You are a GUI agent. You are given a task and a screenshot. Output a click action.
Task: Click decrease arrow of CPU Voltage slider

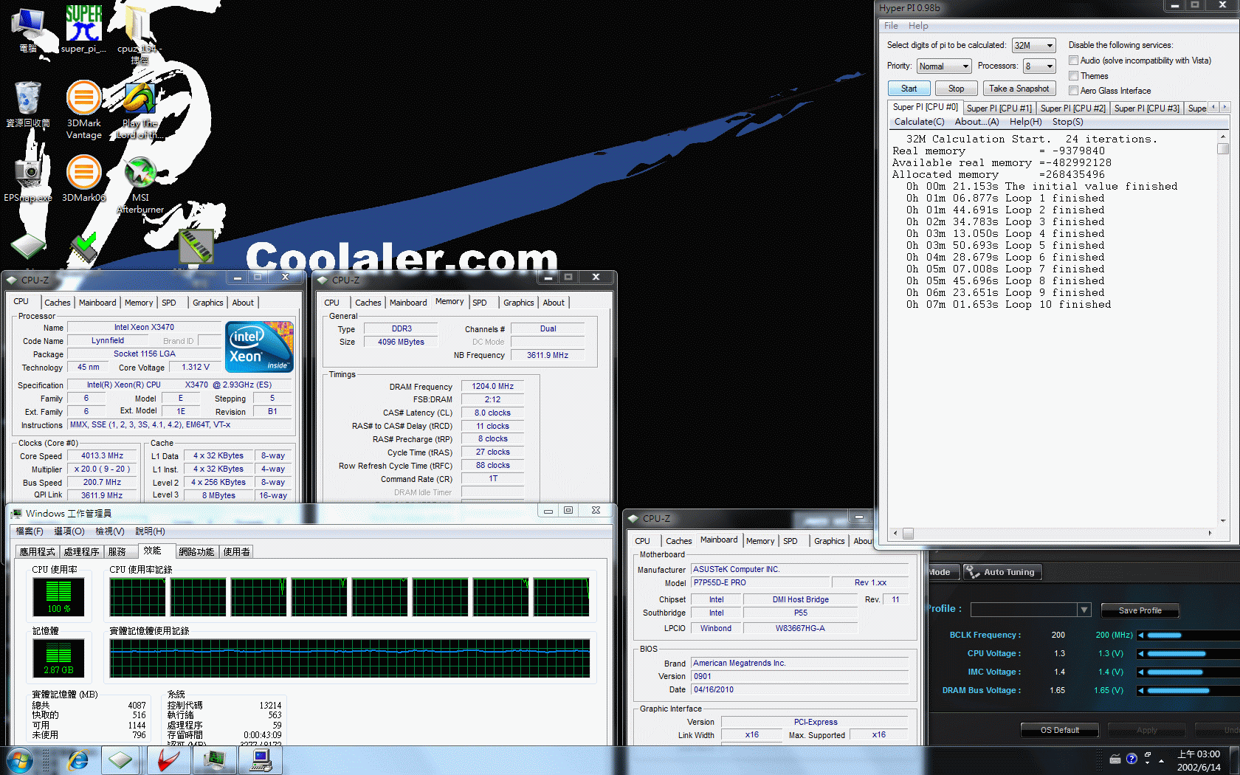coord(1141,653)
